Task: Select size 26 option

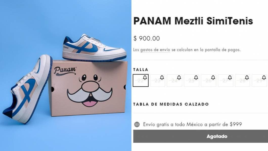Action: pos(209,80)
